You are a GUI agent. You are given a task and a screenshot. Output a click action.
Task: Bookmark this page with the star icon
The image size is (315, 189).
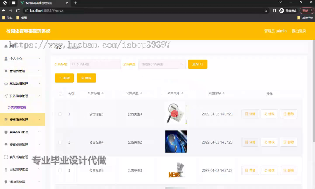coord(266,10)
